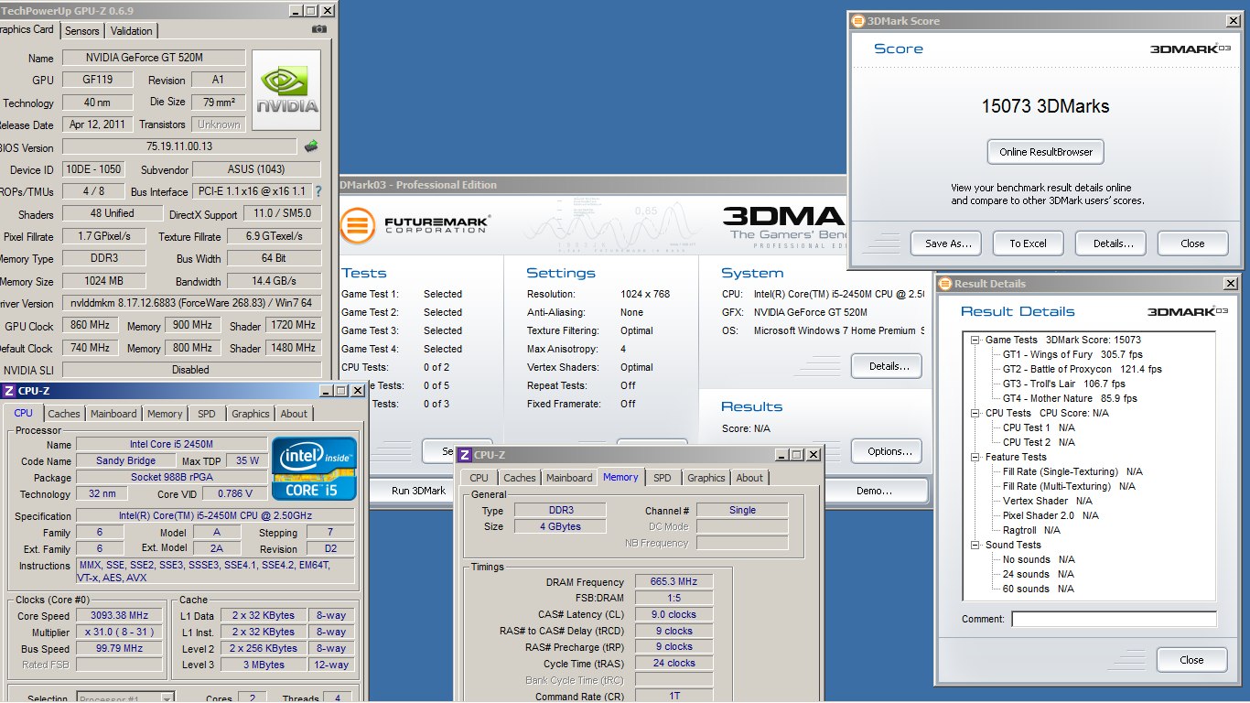Click the GPU Clock value 860 MHz
Viewport: 1250px width, 703px height.
click(x=91, y=326)
